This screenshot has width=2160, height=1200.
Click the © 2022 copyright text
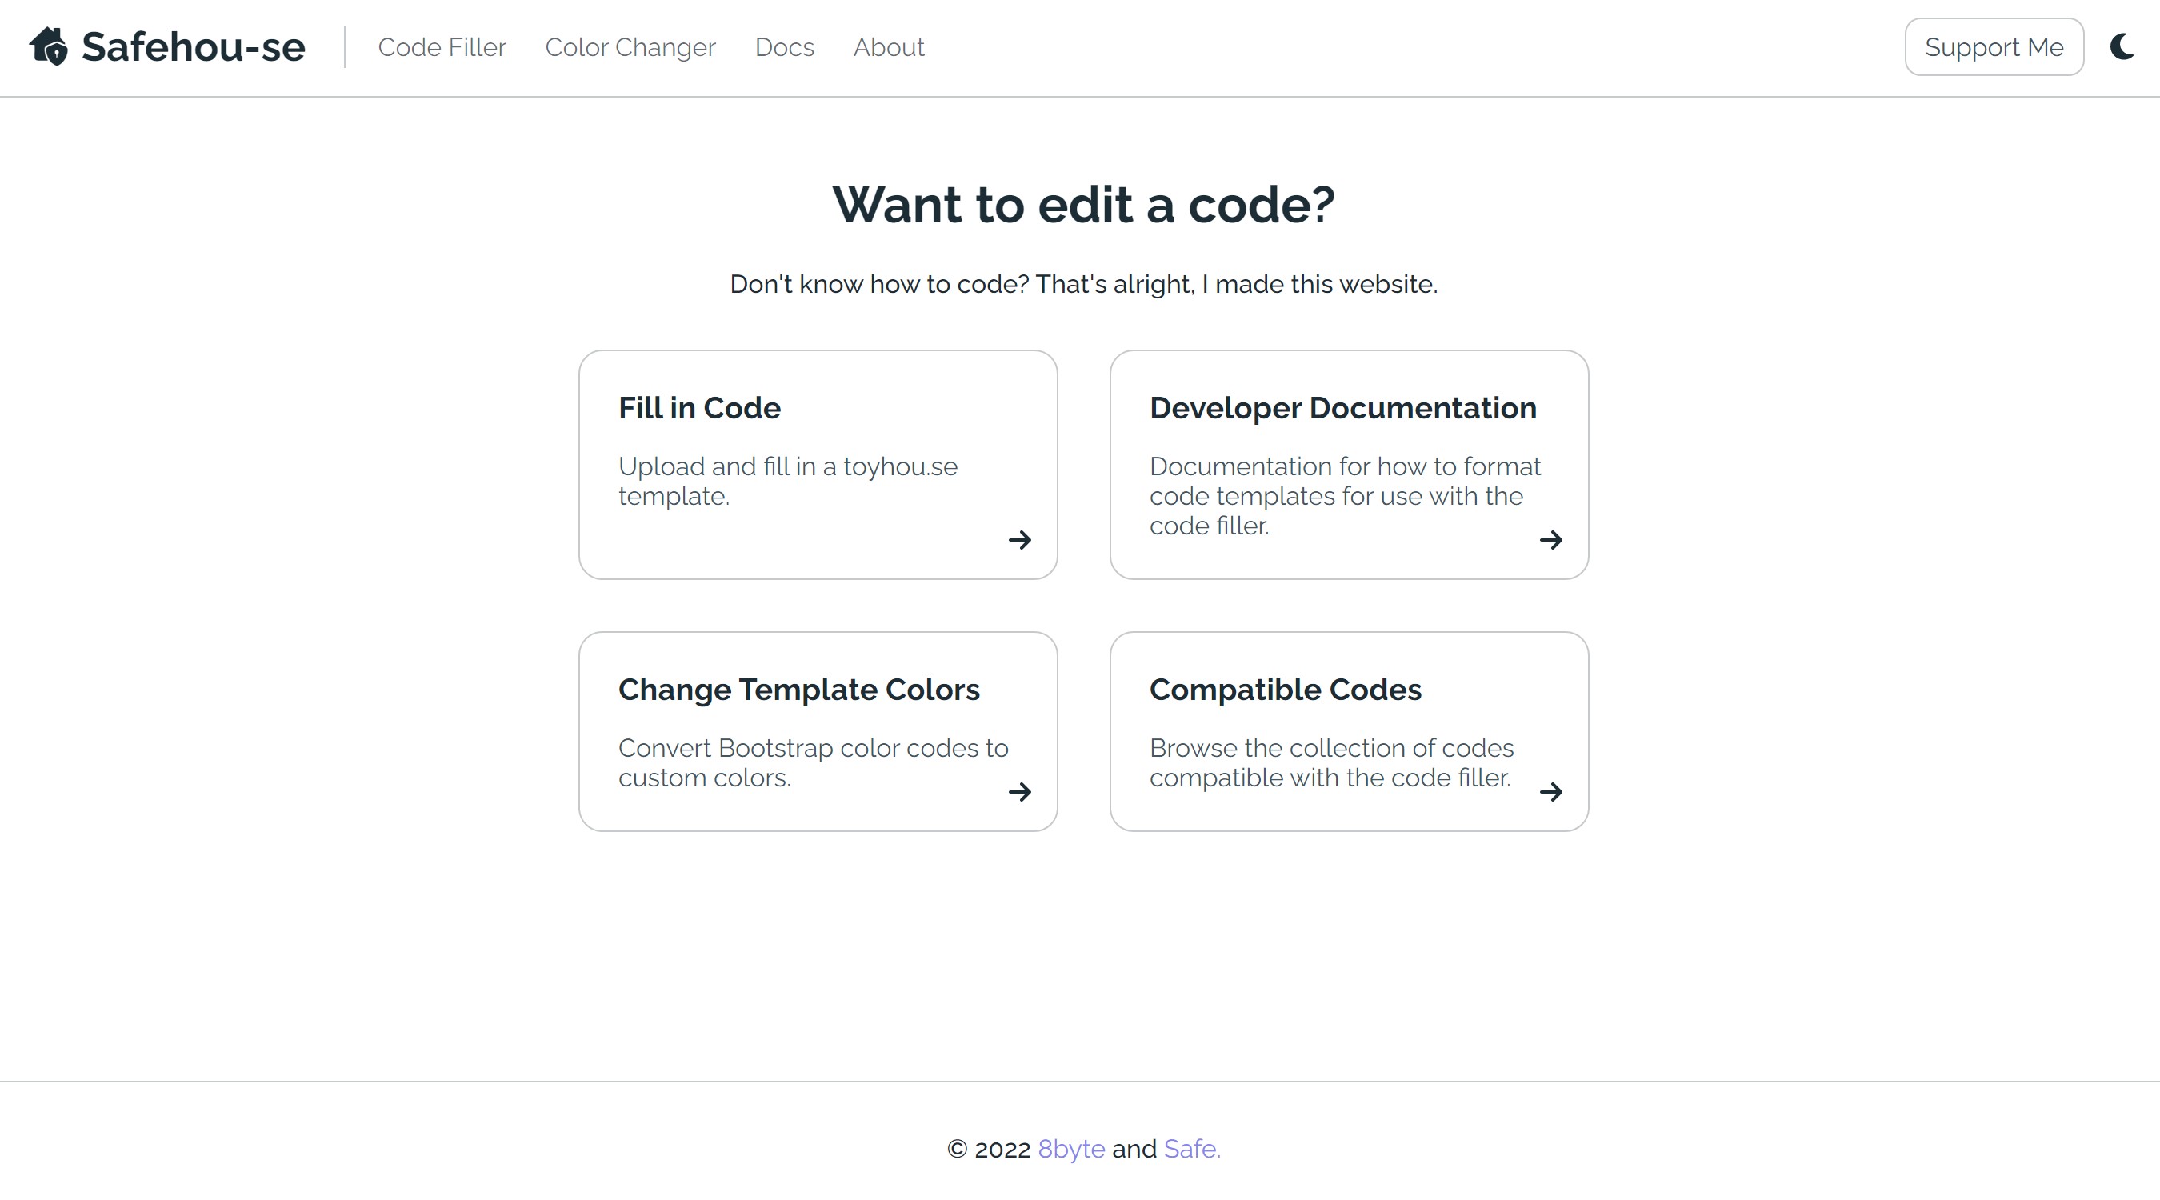click(x=989, y=1149)
